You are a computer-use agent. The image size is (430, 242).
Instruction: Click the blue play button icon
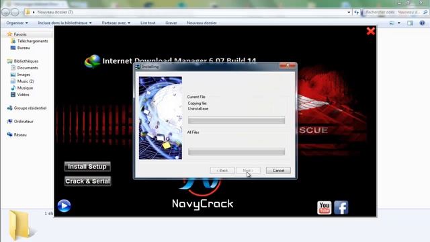pyautogui.click(x=64, y=206)
